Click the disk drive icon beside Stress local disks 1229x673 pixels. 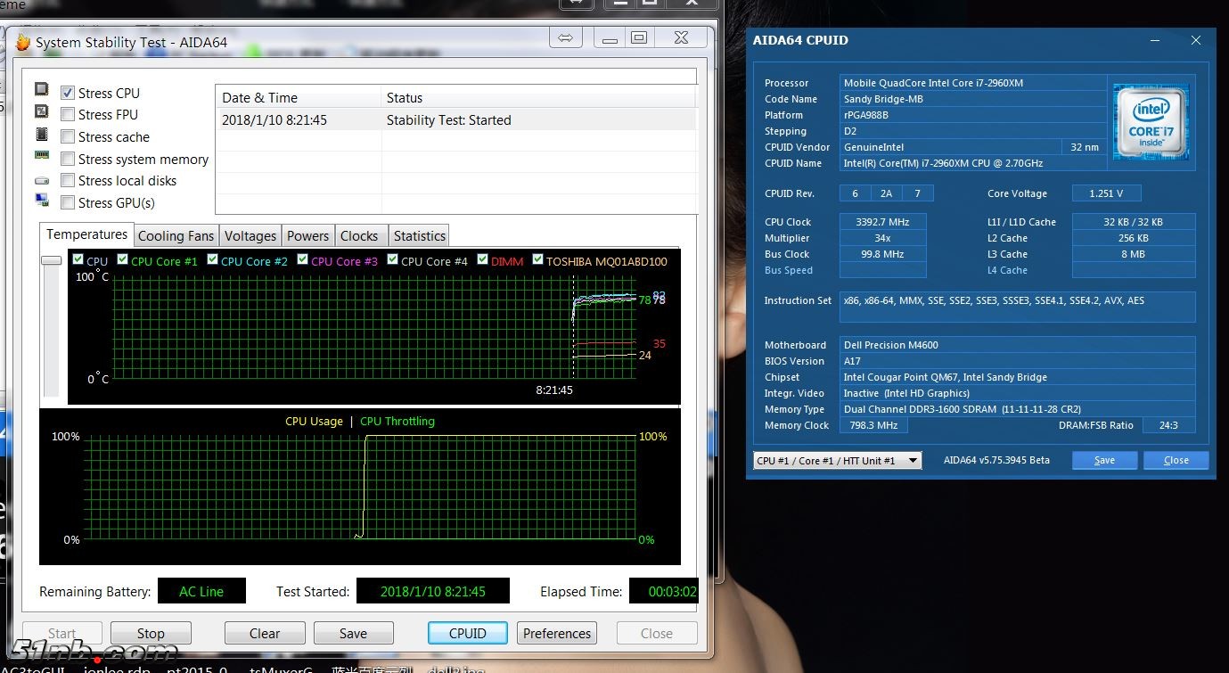coord(41,180)
